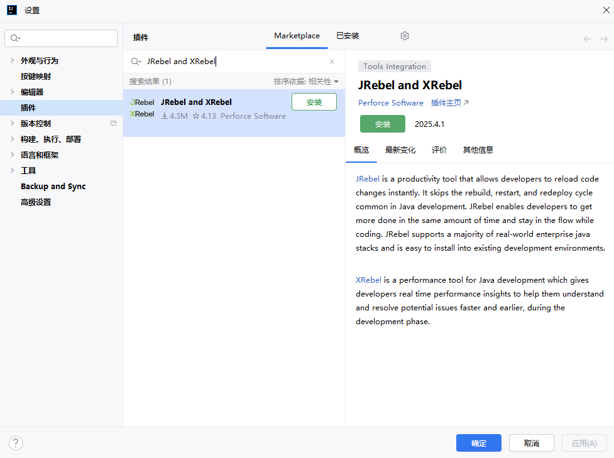Screen dimensions: 614x458
Task: Click the JRebel XRebel plugin logo
Action: [142, 108]
